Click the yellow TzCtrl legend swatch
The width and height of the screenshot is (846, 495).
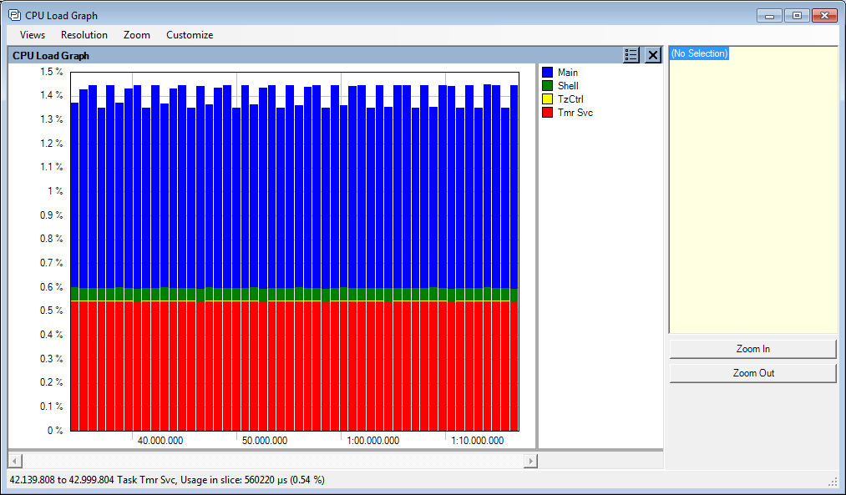tap(548, 99)
